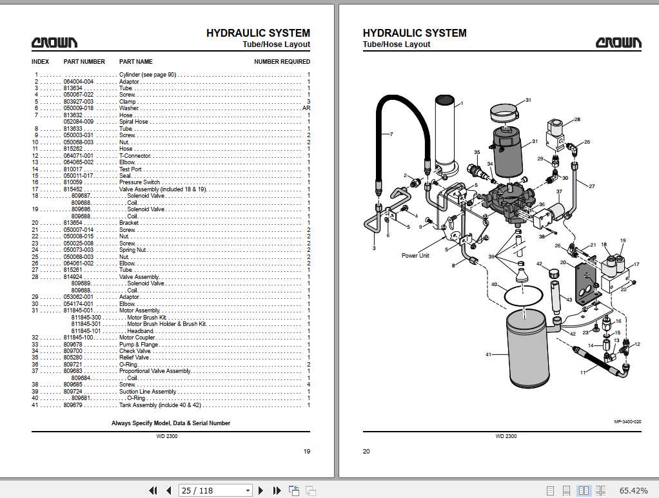
Task: Jump to the last page
Action: click(277, 490)
